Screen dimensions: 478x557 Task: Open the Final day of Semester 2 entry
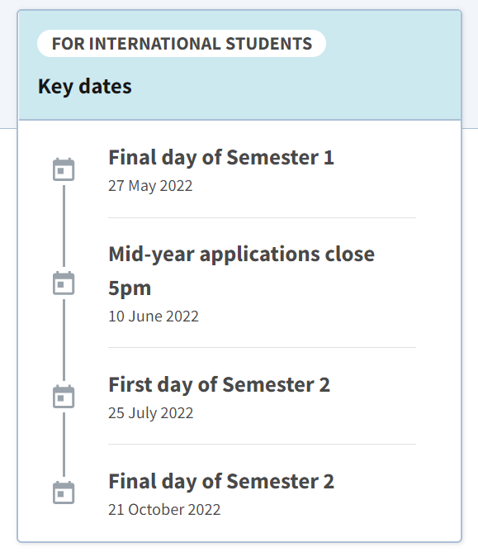click(221, 481)
